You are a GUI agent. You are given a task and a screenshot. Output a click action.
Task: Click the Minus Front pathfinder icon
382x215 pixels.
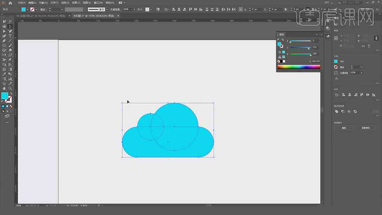tap(343, 112)
